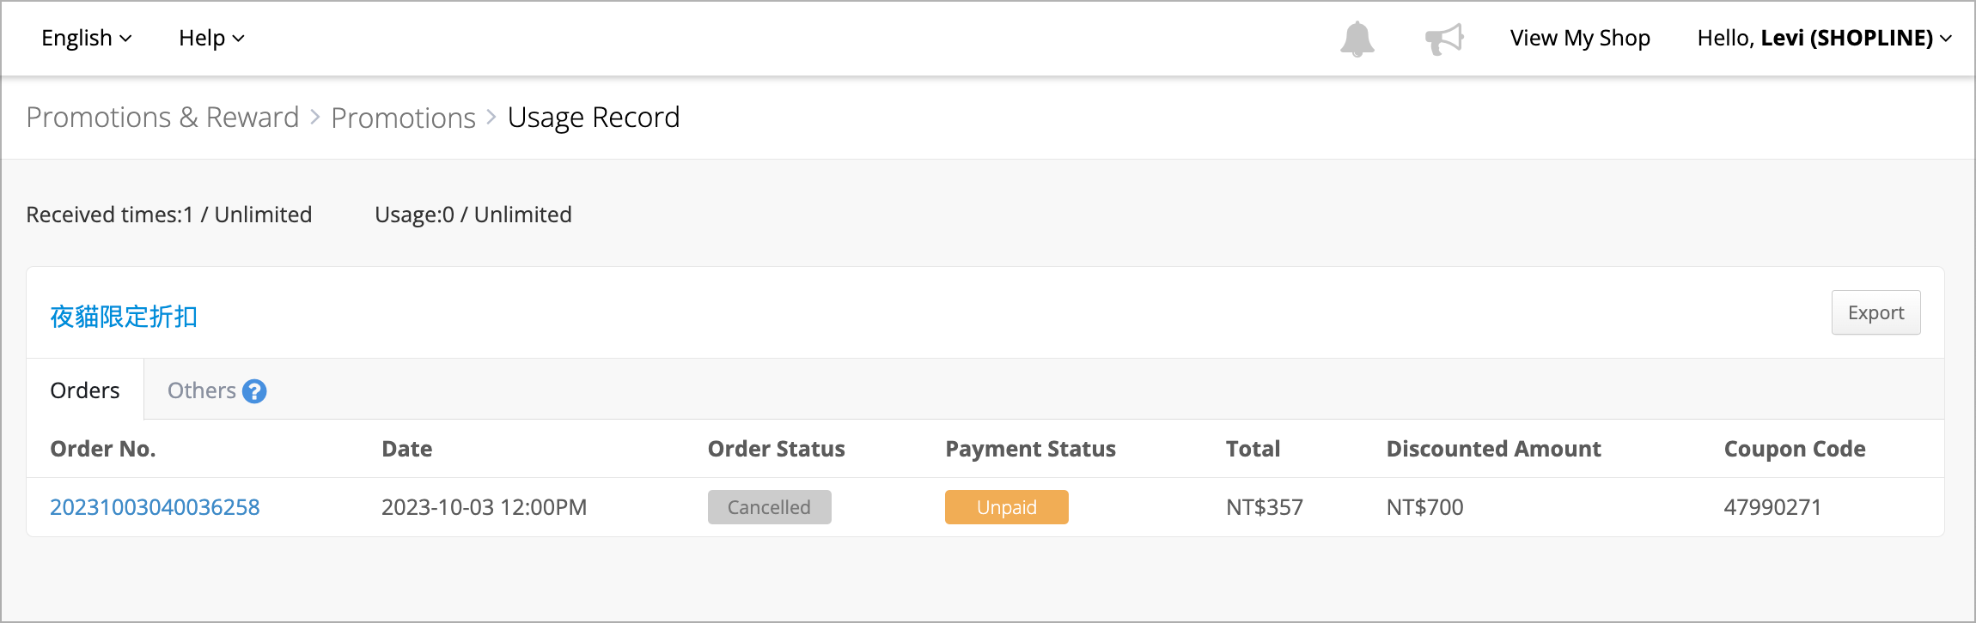The height and width of the screenshot is (623, 1976).
Task: Click the Cancelled order status badge
Action: pyautogui.click(x=769, y=507)
